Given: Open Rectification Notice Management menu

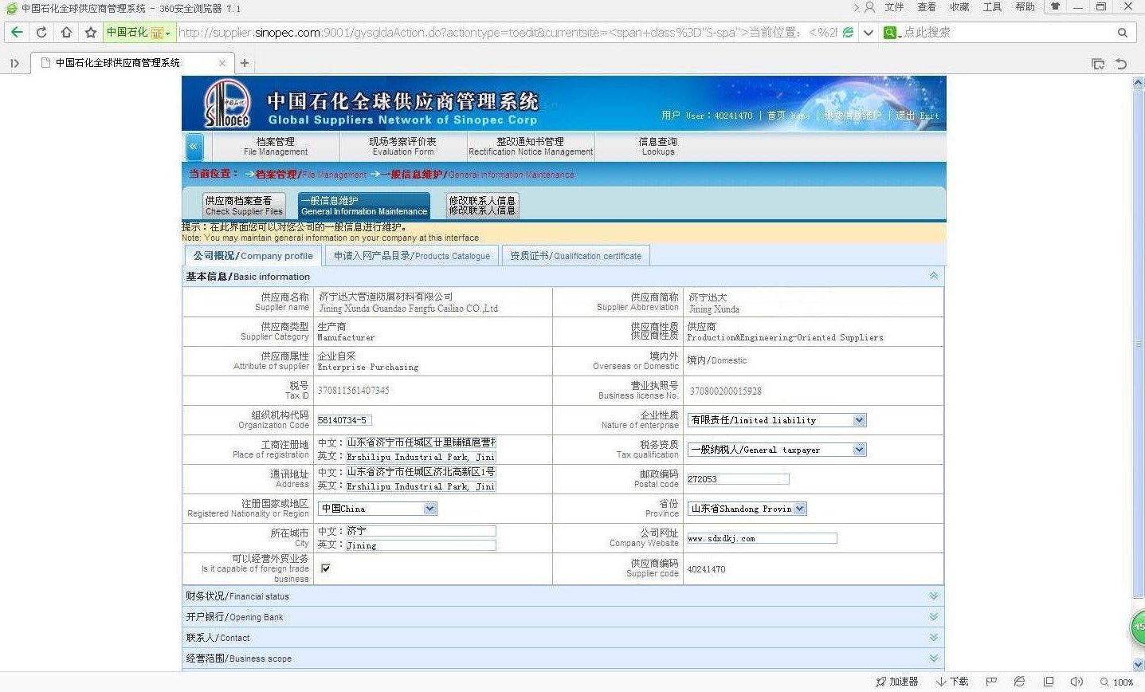Looking at the screenshot, I should click(x=531, y=147).
